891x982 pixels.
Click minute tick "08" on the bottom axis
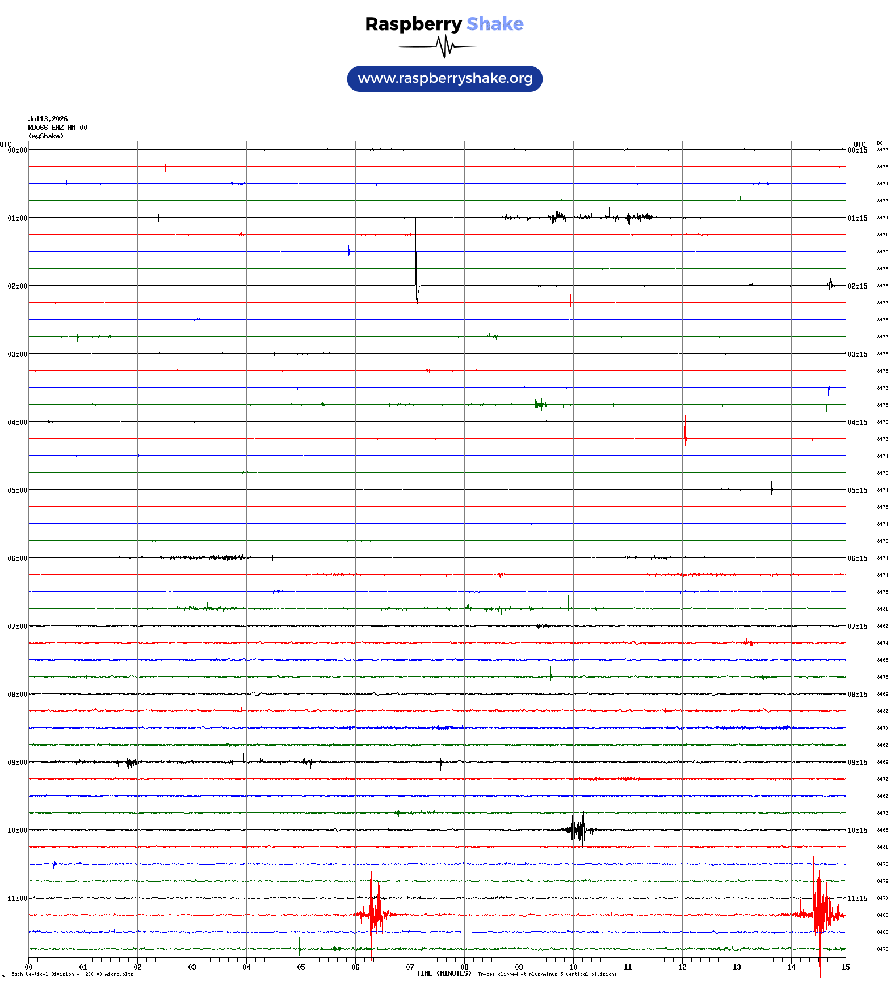[x=464, y=967]
